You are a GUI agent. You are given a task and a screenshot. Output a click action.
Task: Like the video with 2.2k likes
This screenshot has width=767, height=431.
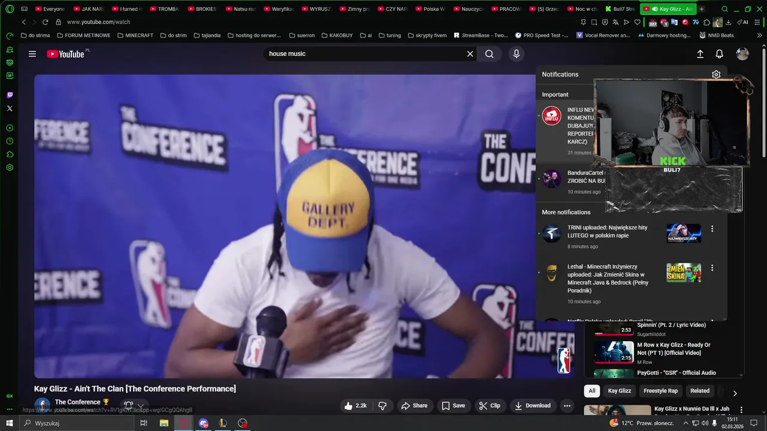pyautogui.click(x=356, y=406)
